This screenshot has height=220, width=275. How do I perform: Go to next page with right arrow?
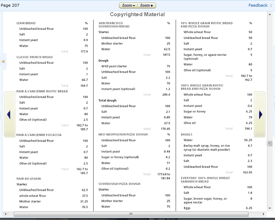pos(260,115)
